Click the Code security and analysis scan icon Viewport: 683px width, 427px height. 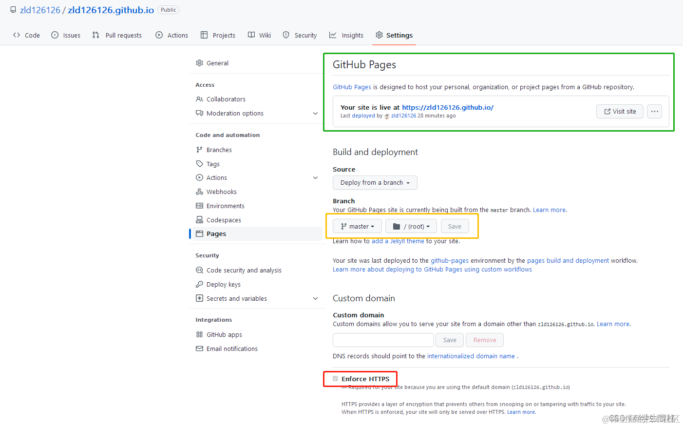click(199, 270)
